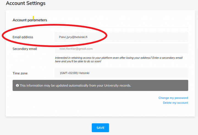Click the SAVE button
The height and width of the screenshot is (135, 198).
[100, 128]
